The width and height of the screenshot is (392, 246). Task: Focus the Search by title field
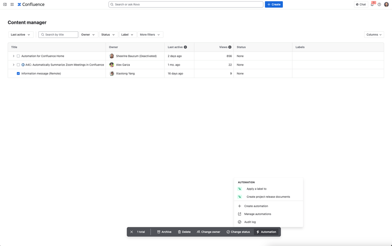point(58,35)
